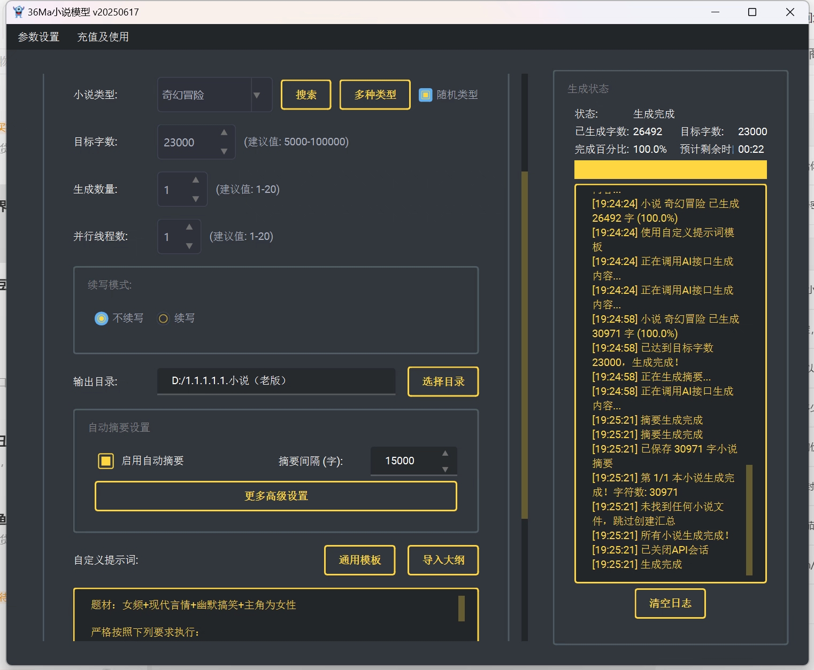Open the 小说类型 dropdown

coord(258,95)
